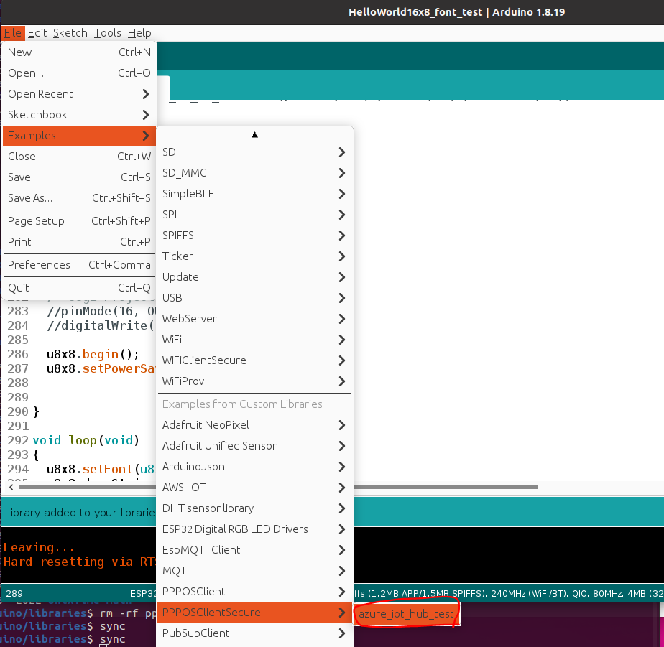
Task: Expand ArduinoJson examples
Action: tap(254, 467)
